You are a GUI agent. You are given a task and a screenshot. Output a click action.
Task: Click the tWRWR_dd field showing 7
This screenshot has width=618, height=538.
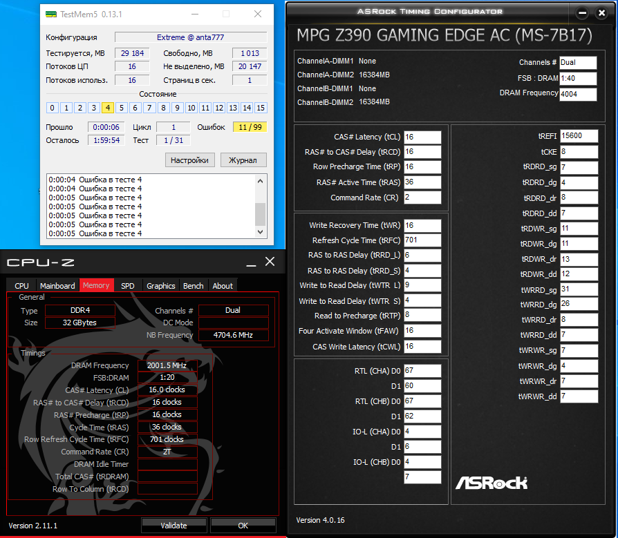579,396
